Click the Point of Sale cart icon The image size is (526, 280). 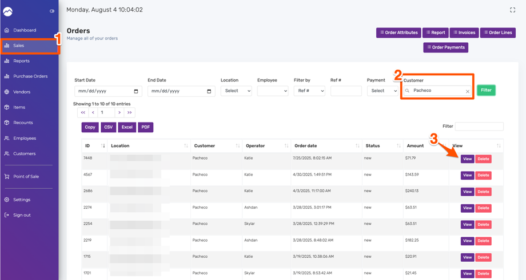7,177
